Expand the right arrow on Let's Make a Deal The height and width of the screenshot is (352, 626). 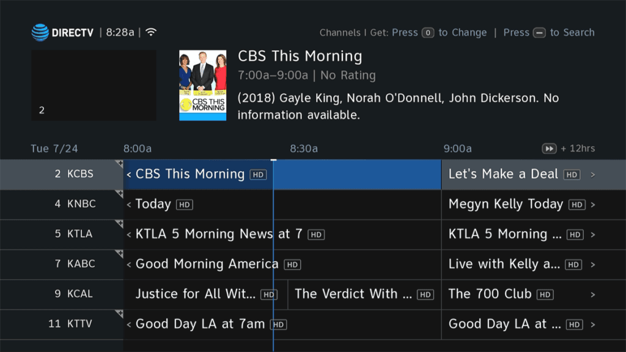point(592,175)
